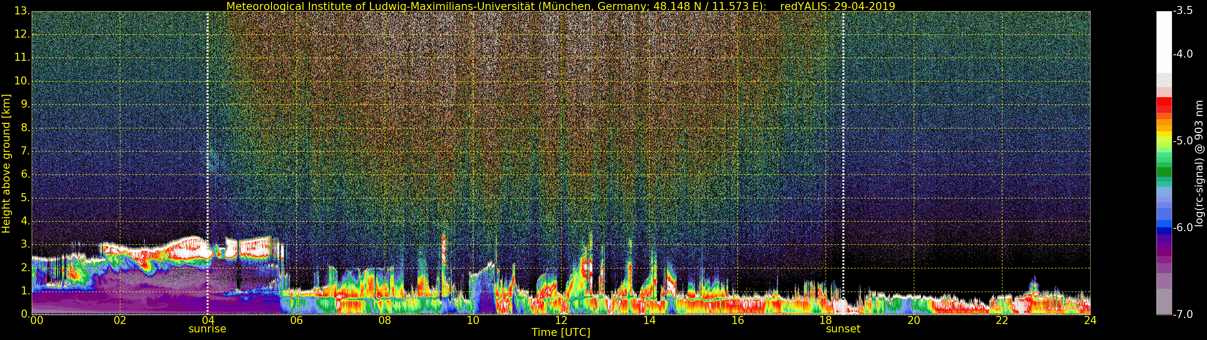Click the "Time [UTC]" axis label
1207x340 pixels.
tap(560, 332)
